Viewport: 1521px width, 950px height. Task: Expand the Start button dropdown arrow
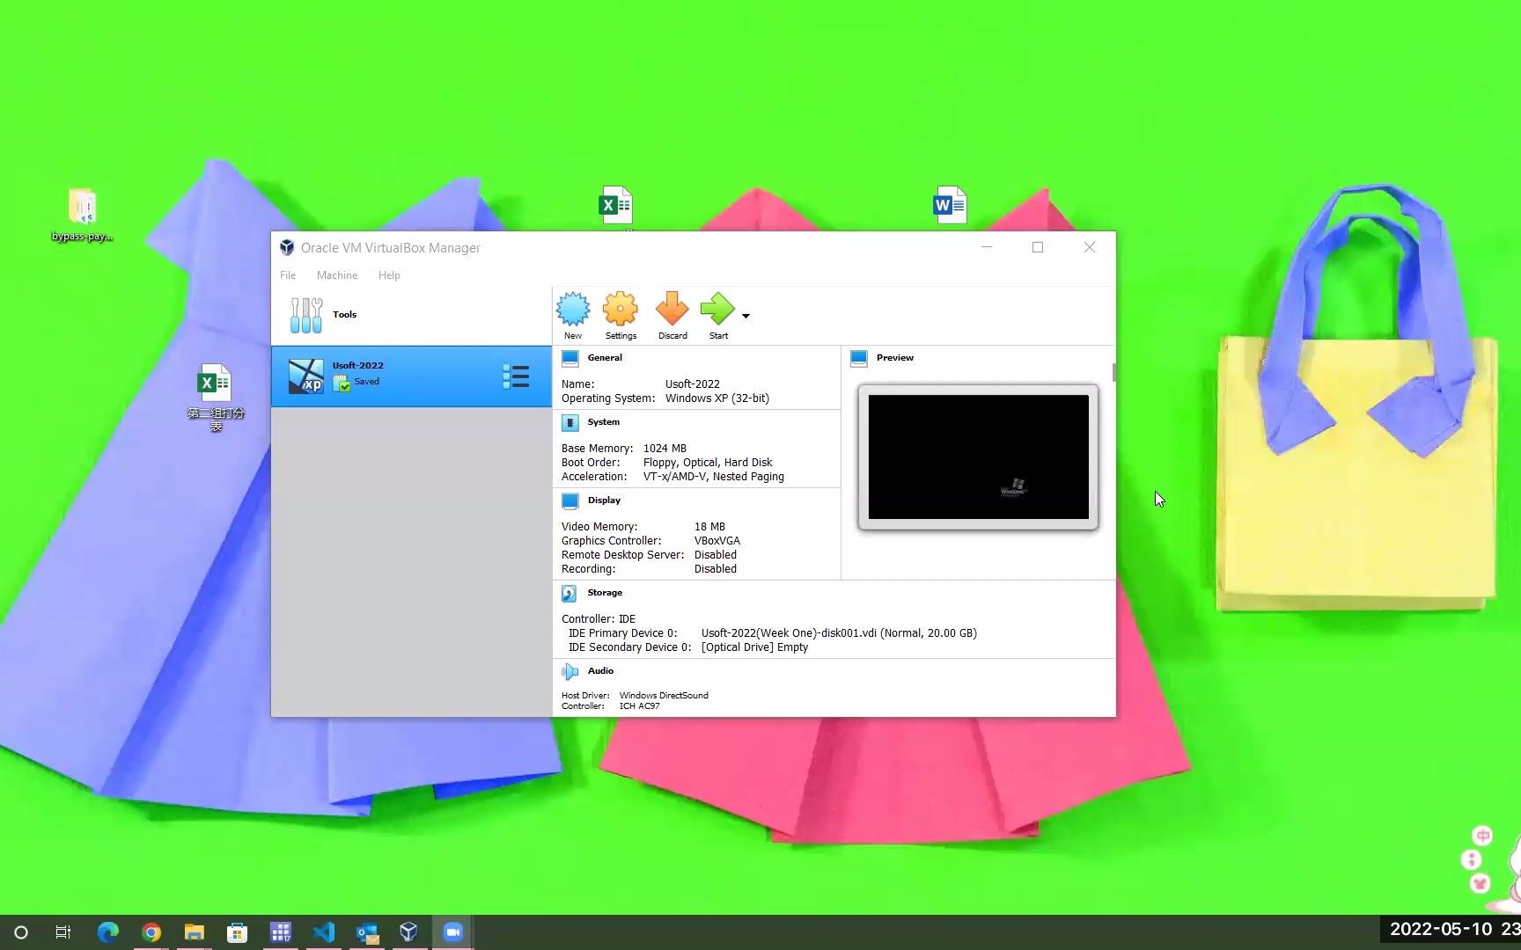pyautogui.click(x=746, y=316)
